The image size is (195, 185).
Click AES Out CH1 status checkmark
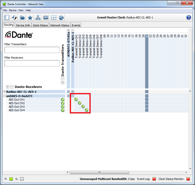tap(63, 100)
